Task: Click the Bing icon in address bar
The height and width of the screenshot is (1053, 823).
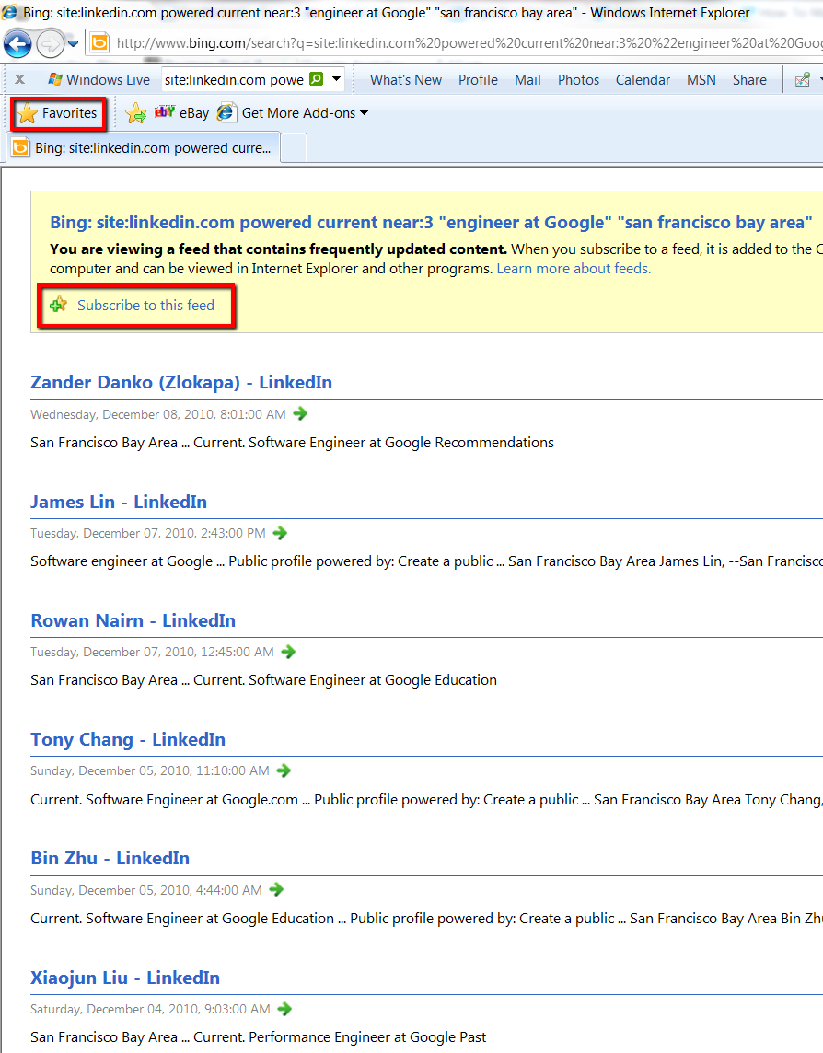Action: click(99, 43)
